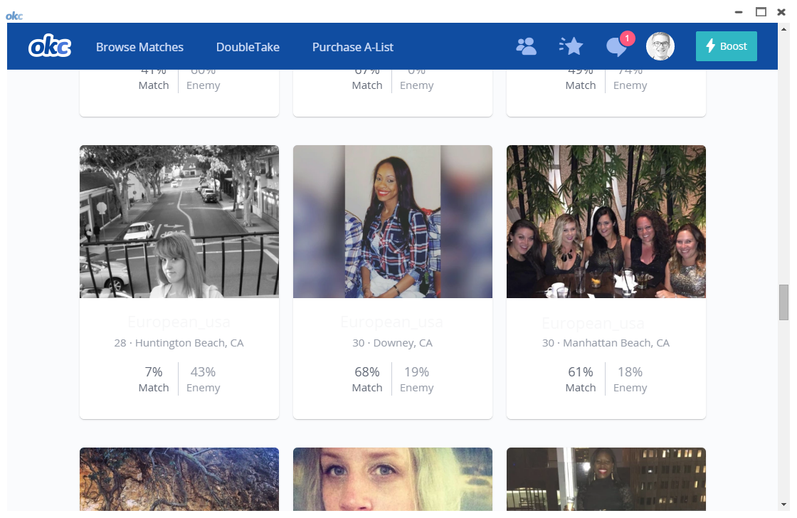The width and height of the screenshot is (797, 518).
Task: Click the scrollbar up arrow
Action: click(783, 29)
